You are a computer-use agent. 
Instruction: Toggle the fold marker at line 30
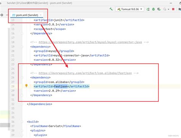coord(22,95)
